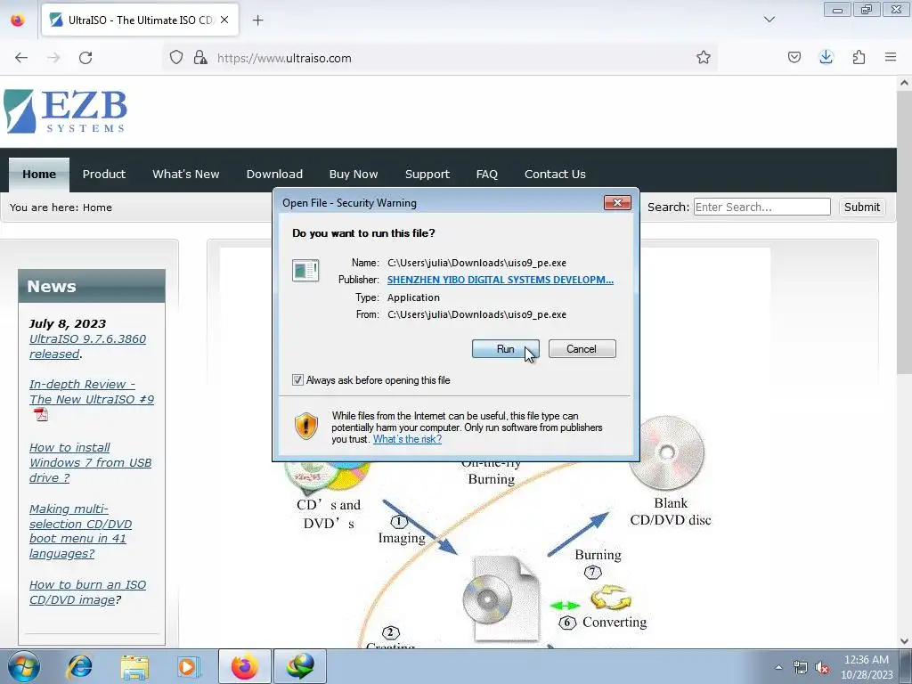The image size is (912, 684).
Task: Click the tracking protection shield icon
Action: click(176, 58)
